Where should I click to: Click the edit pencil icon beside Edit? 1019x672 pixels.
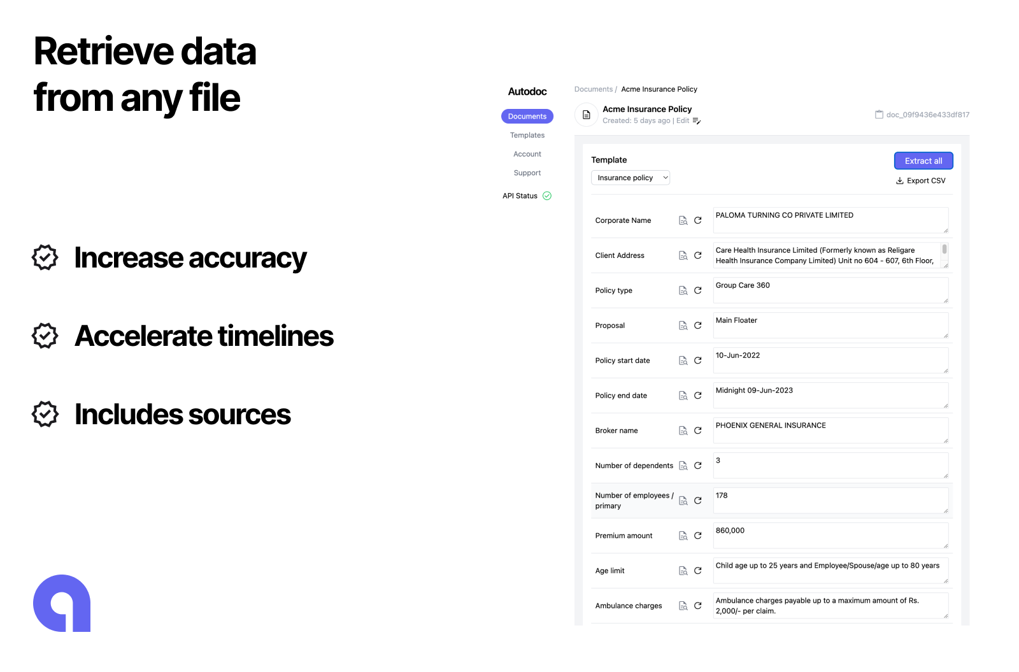click(x=697, y=121)
